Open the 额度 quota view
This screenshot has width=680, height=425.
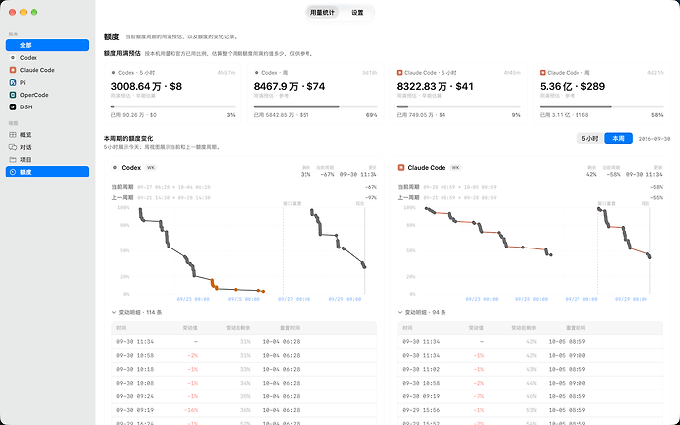tap(47, 172)
